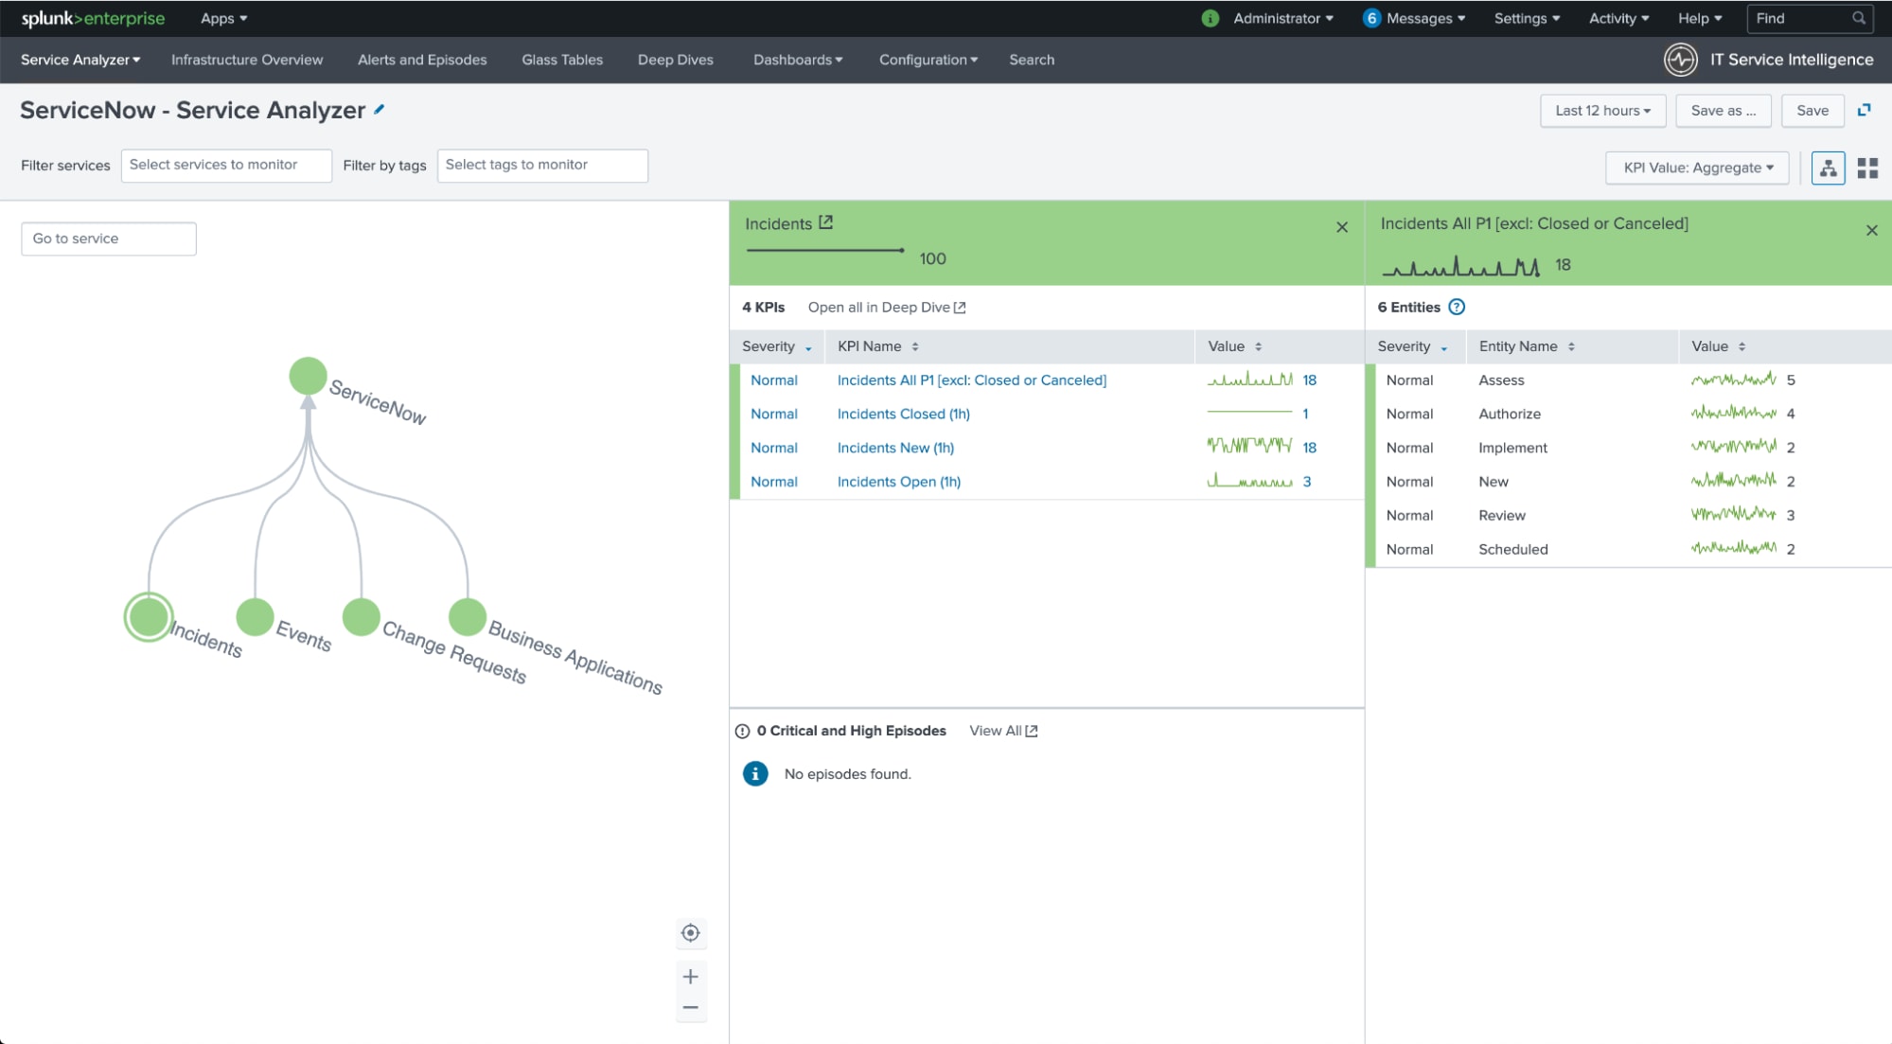
Task: Click the expand fullscreen icon next to Save
Action: click(1864, 111)
